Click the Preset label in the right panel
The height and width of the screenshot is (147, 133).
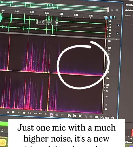point(128,15)
